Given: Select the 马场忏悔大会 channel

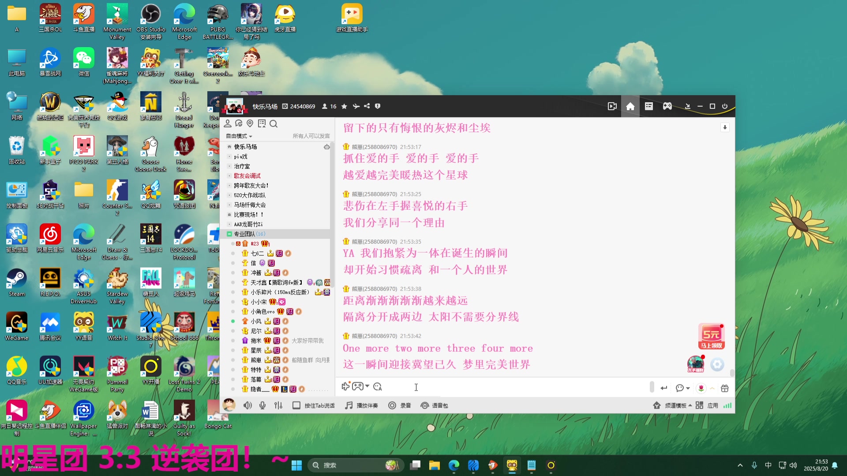Looking at the screenshot, I should coord(250,205).
